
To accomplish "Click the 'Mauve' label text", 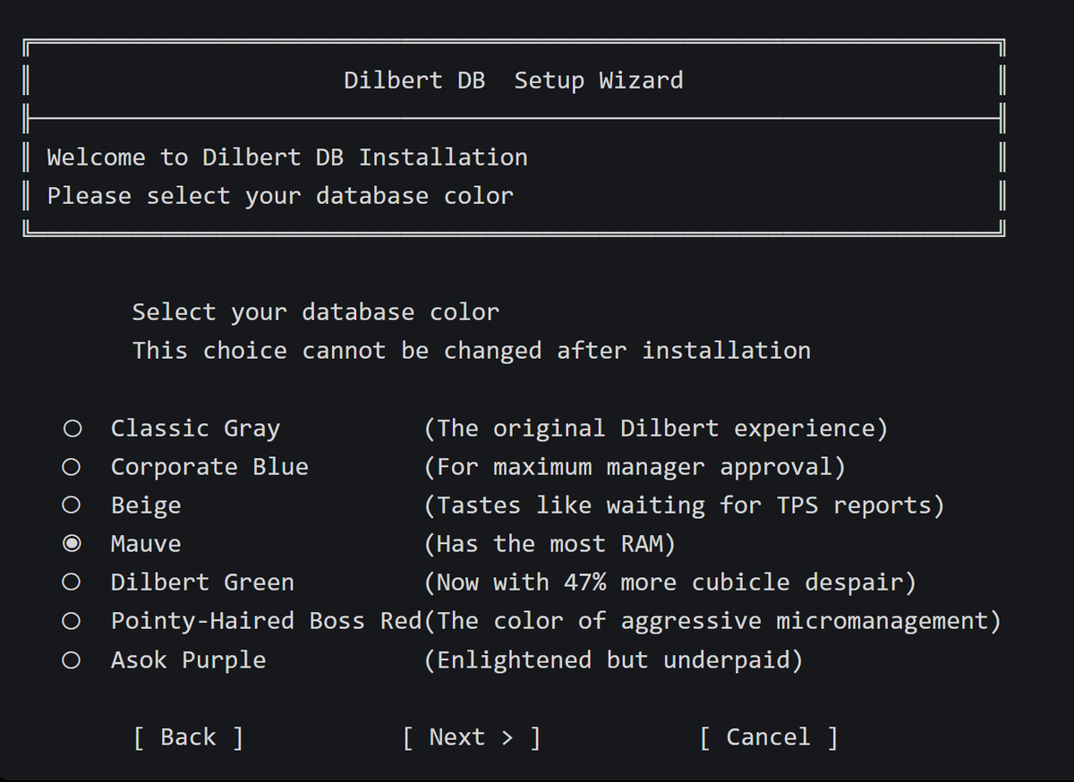I will 146,544.
